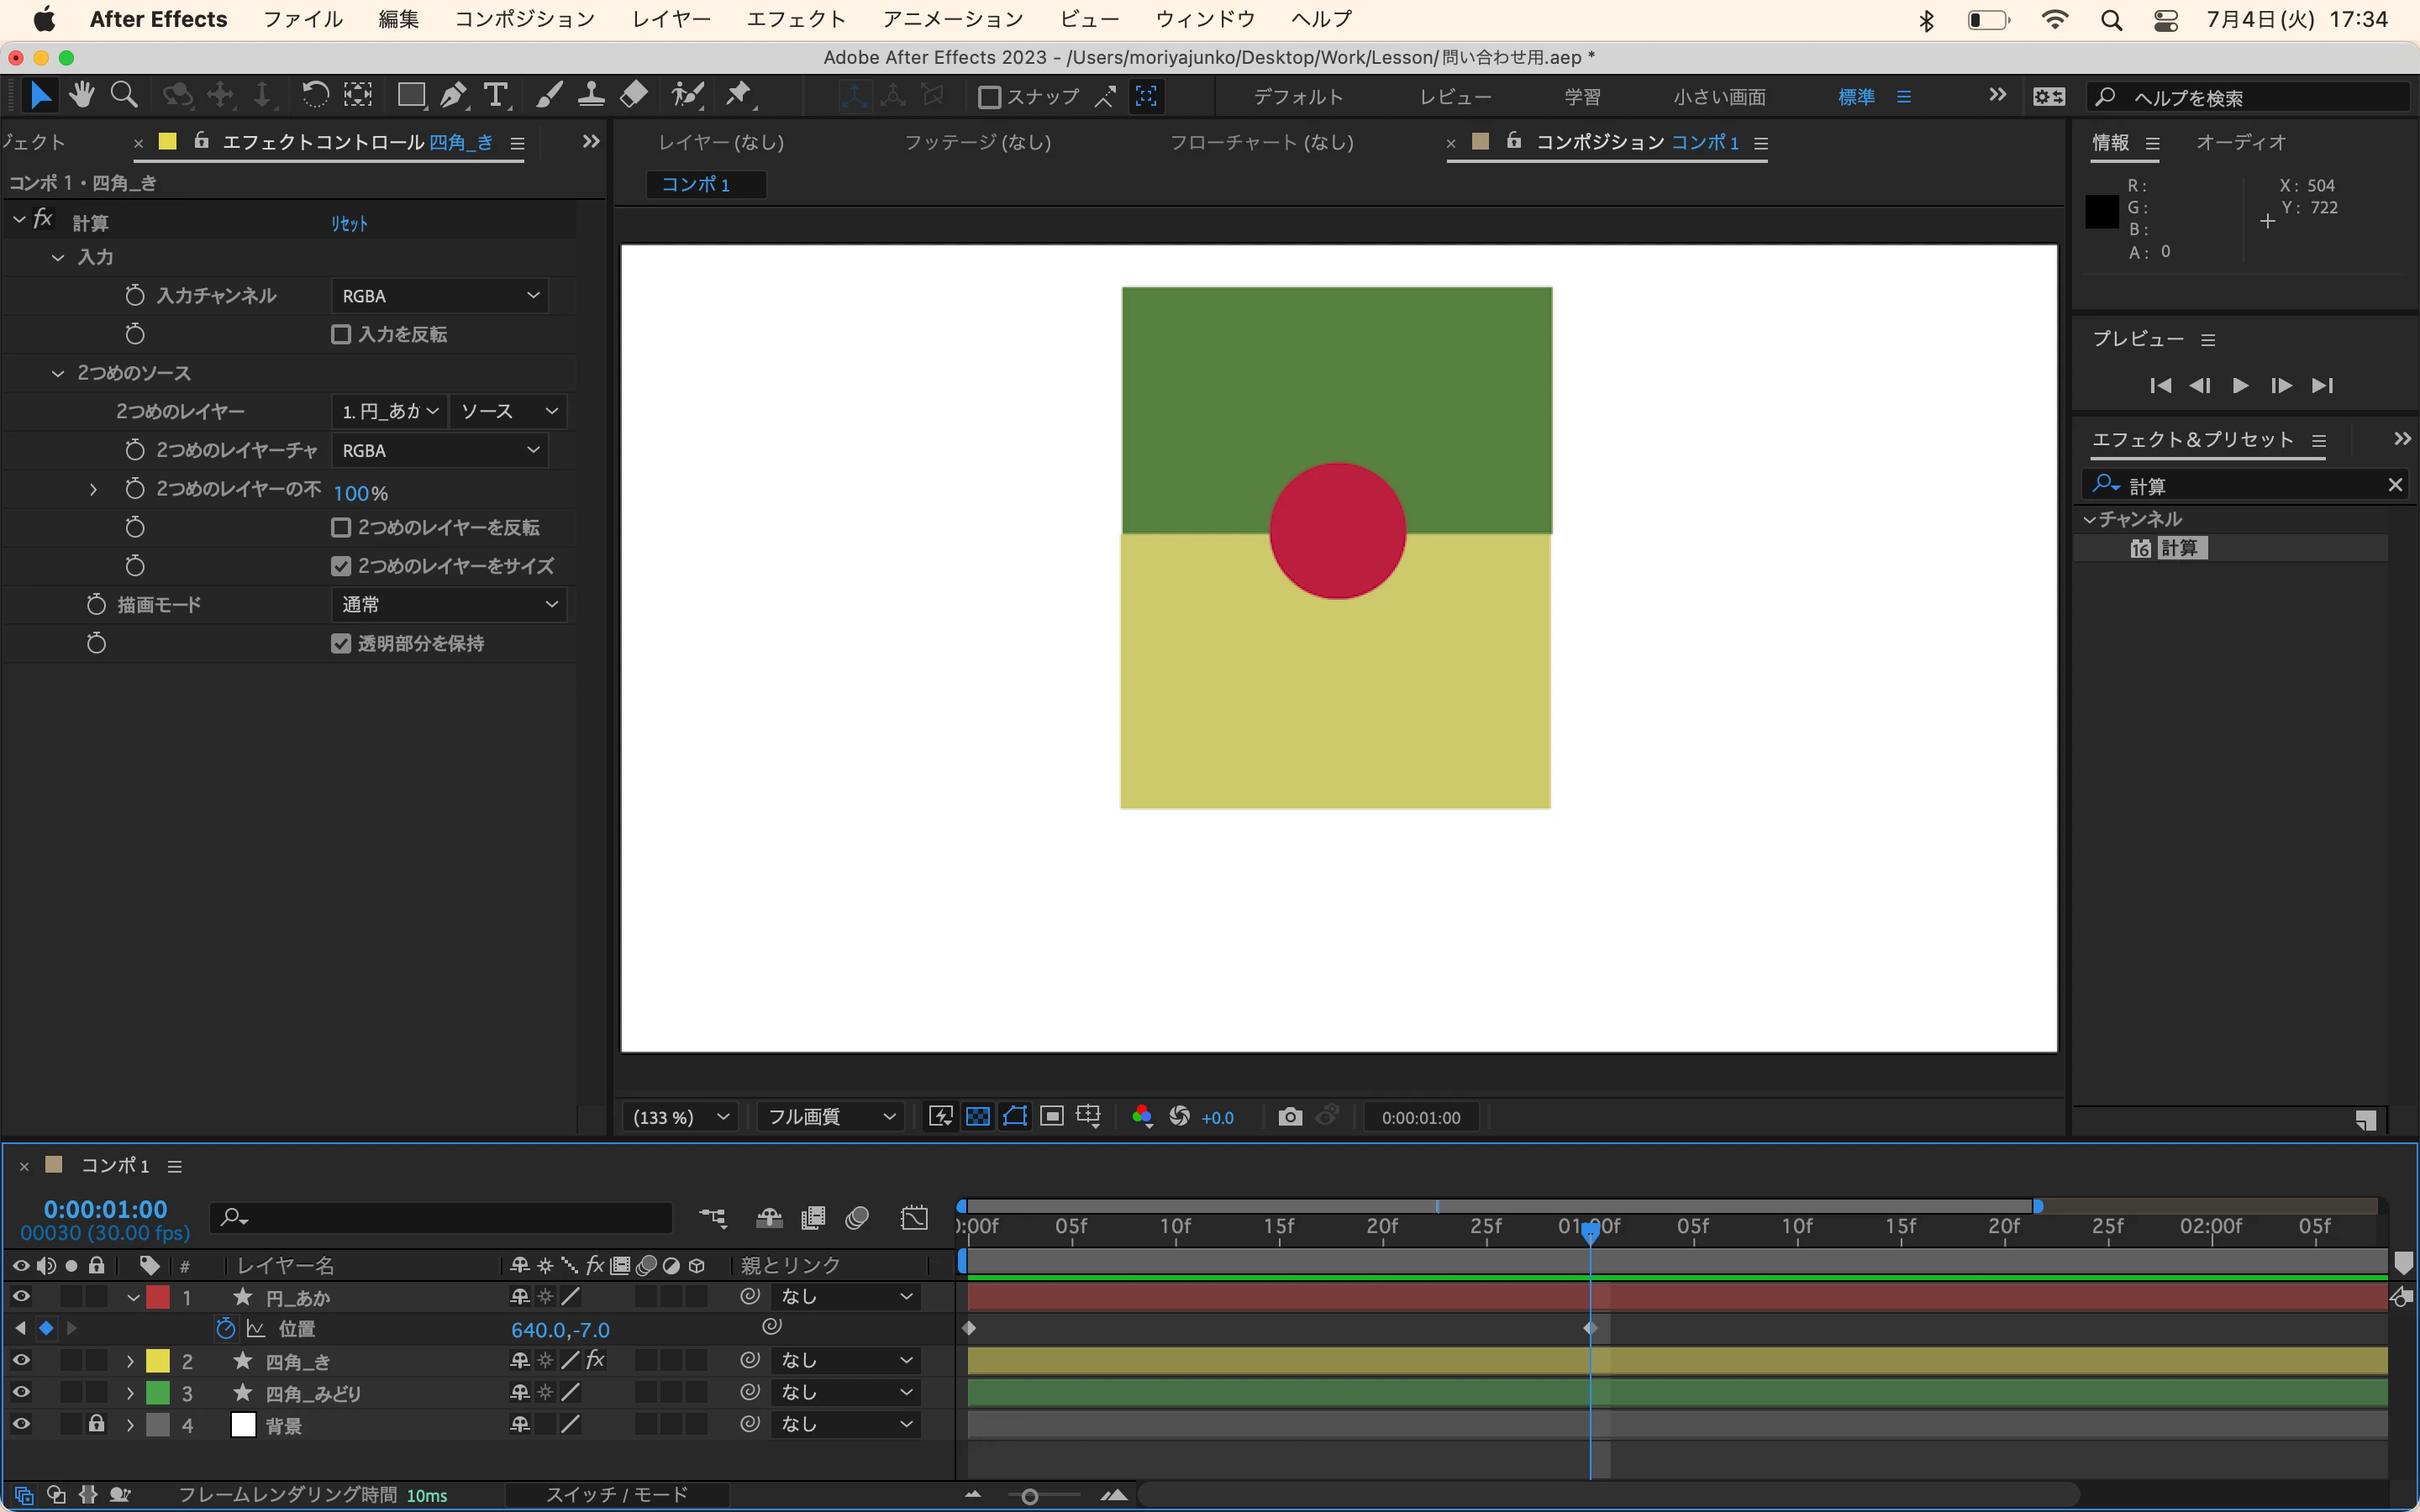
Task: Click the リセット link for 計算
Action: [349, 223]
